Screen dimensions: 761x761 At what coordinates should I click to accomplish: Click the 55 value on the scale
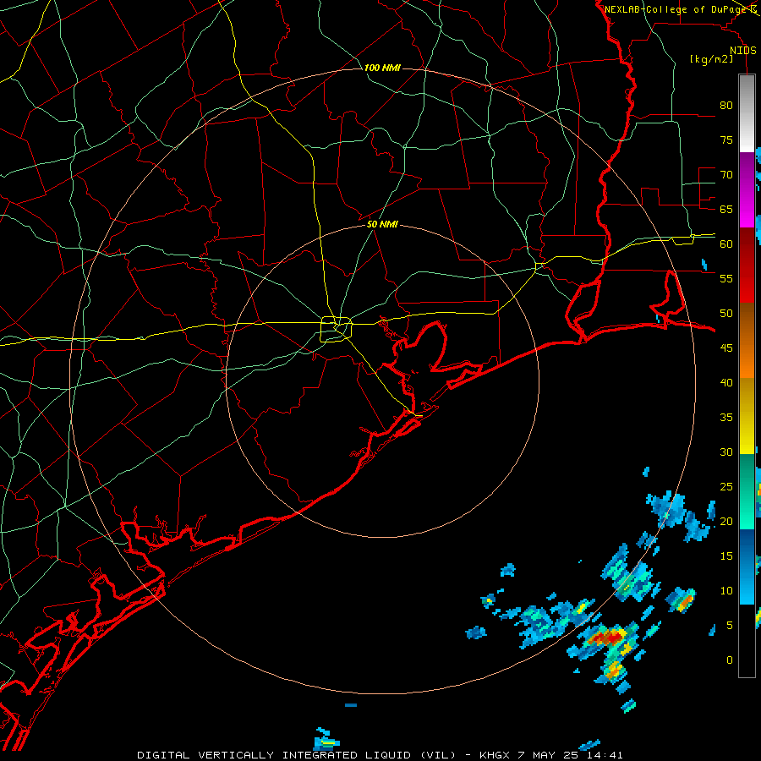pos(726,278)
